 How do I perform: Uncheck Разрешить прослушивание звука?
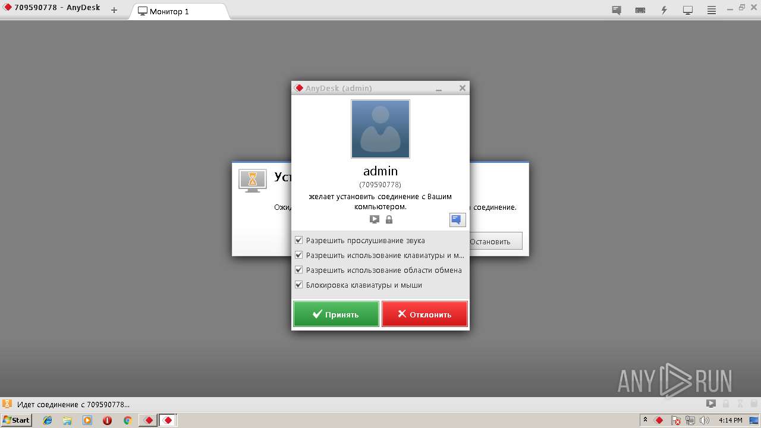(299, 241)
